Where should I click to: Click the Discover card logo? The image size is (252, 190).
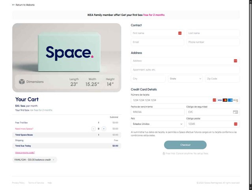235,100
